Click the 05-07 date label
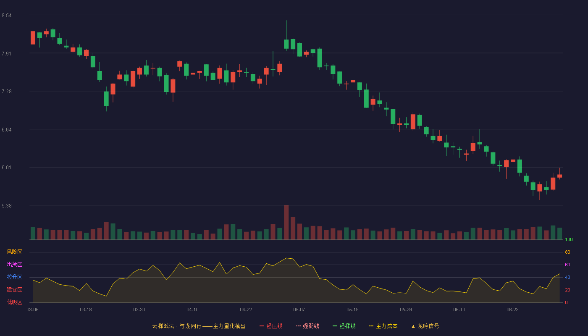 (299, 310)
